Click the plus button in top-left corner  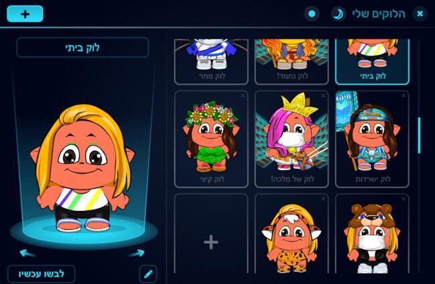(25, 14)
